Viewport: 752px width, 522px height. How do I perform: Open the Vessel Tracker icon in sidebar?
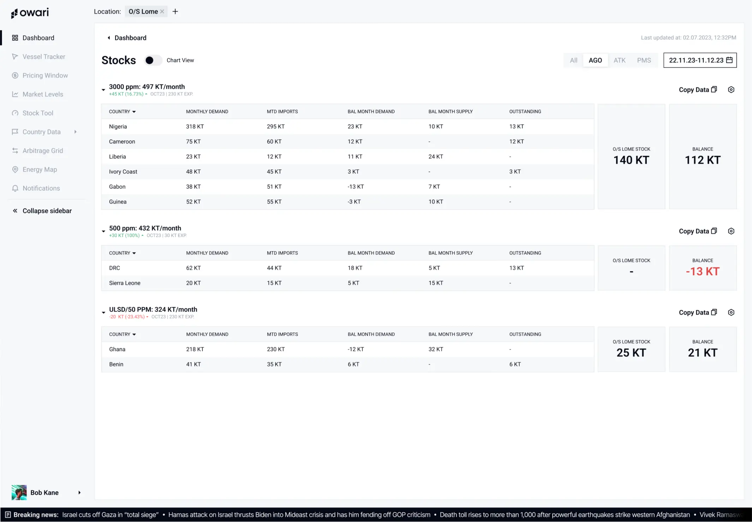[x=15, y=57]
